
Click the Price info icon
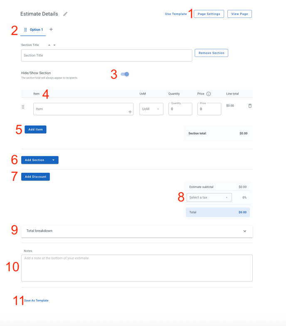[x=209, y=94]
